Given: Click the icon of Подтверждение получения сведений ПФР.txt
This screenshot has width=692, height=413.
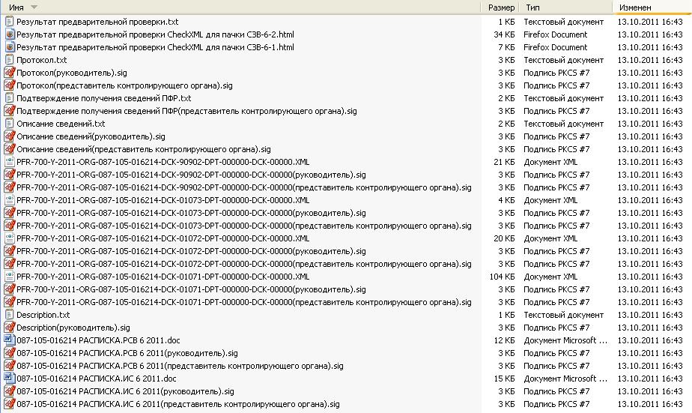Looking at the screenshot, I should [x=9, y=98].
